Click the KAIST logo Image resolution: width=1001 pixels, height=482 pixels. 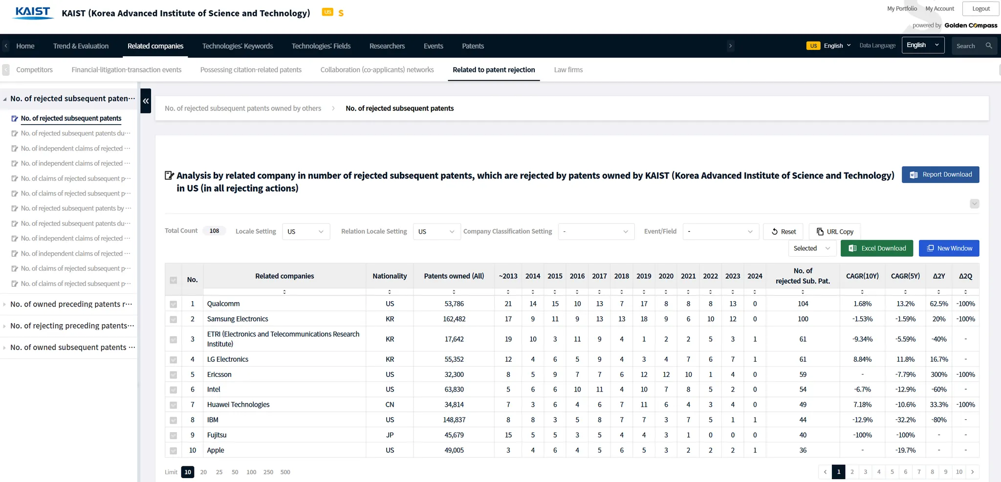(33, 13)
